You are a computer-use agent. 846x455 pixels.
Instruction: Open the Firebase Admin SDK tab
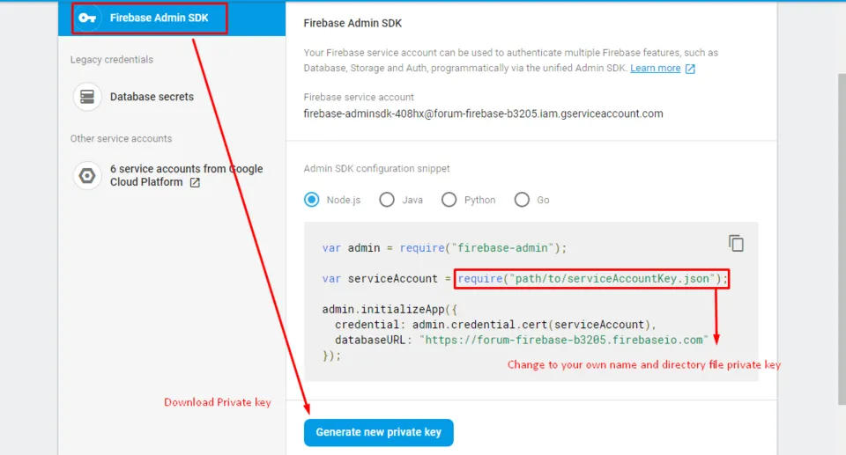pos(172,18)
